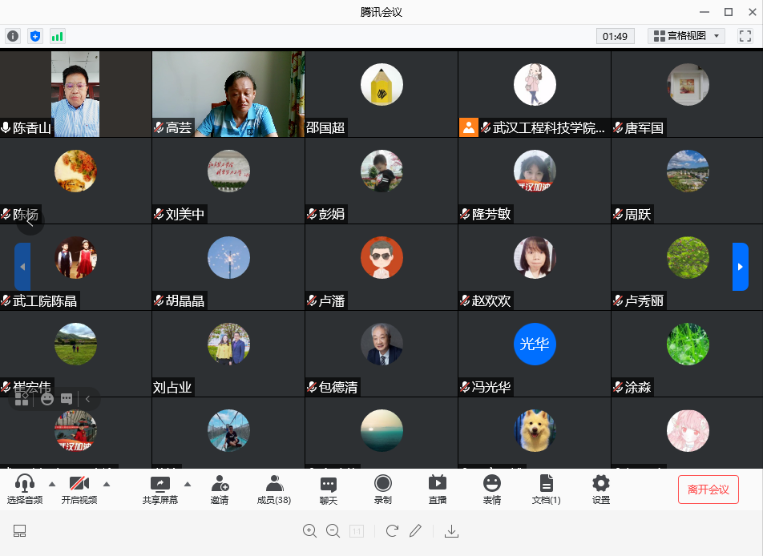Toggle audio with 选择音频 headphone button

pyautogui.click(x=25, y=489)
